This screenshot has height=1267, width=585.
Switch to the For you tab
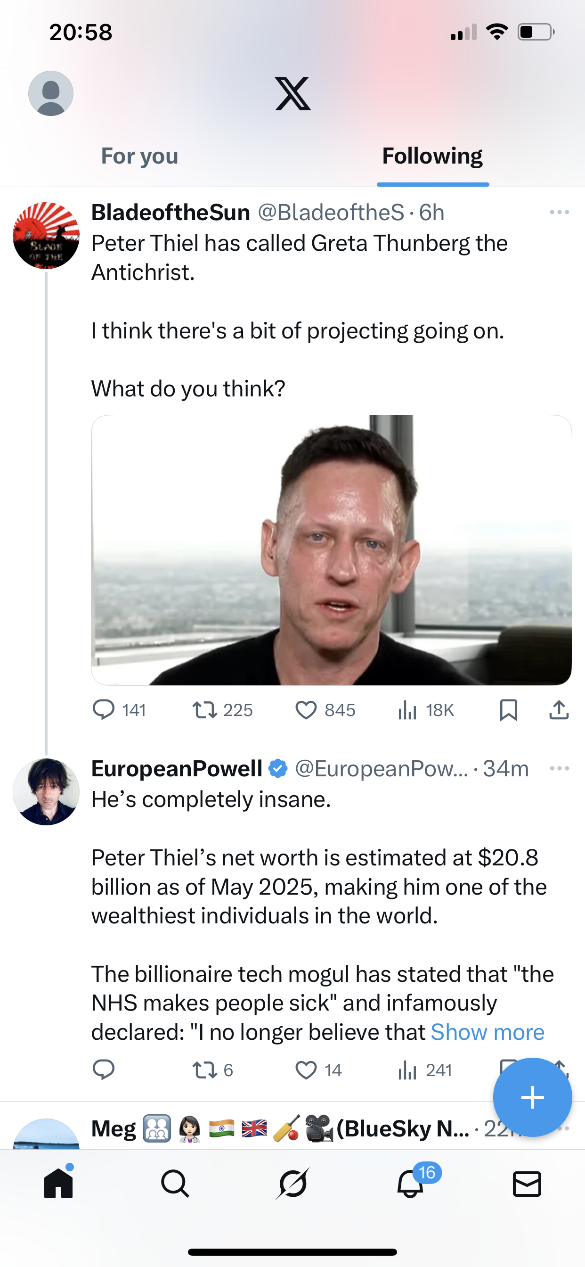click(139, 156)
